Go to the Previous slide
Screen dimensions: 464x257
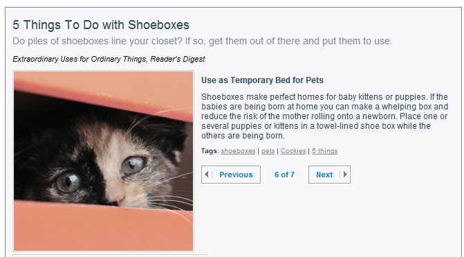point(231,175)
